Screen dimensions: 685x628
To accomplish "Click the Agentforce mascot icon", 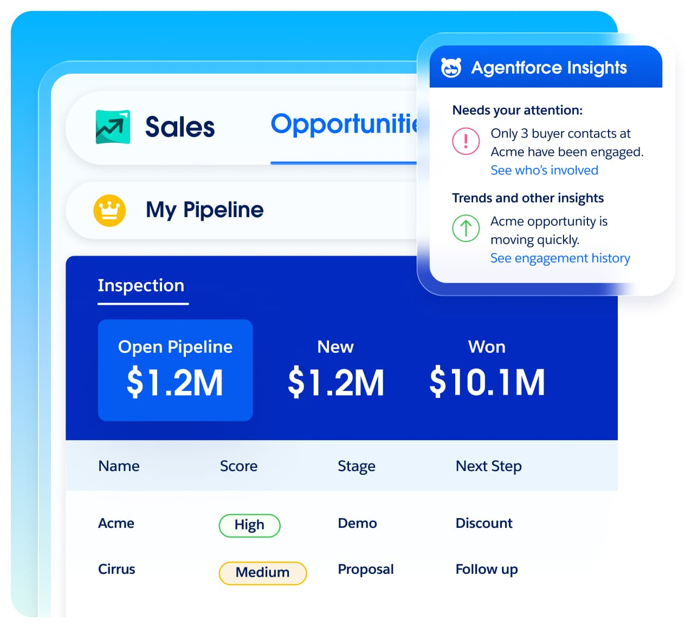I will point(451,68).
